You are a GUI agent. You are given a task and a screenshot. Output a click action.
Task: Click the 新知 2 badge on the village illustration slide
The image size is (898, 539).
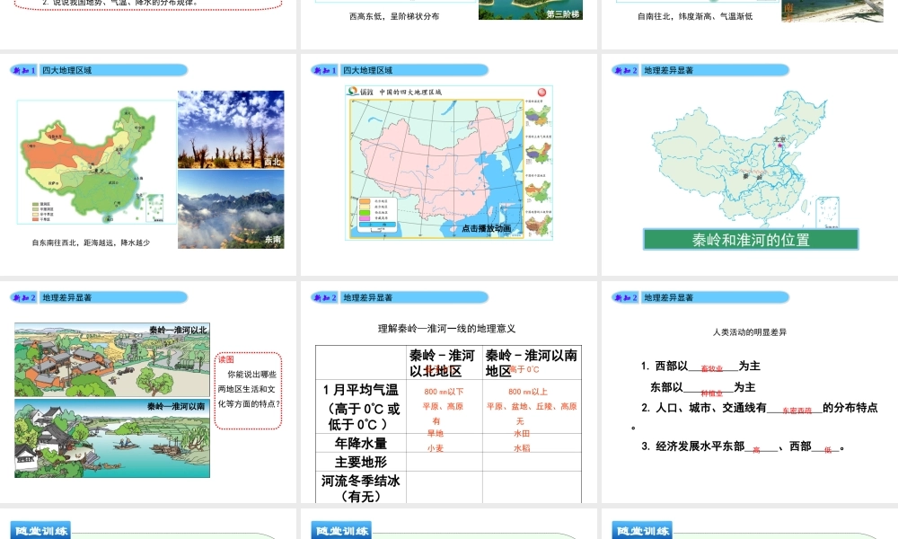pos(24,298)
